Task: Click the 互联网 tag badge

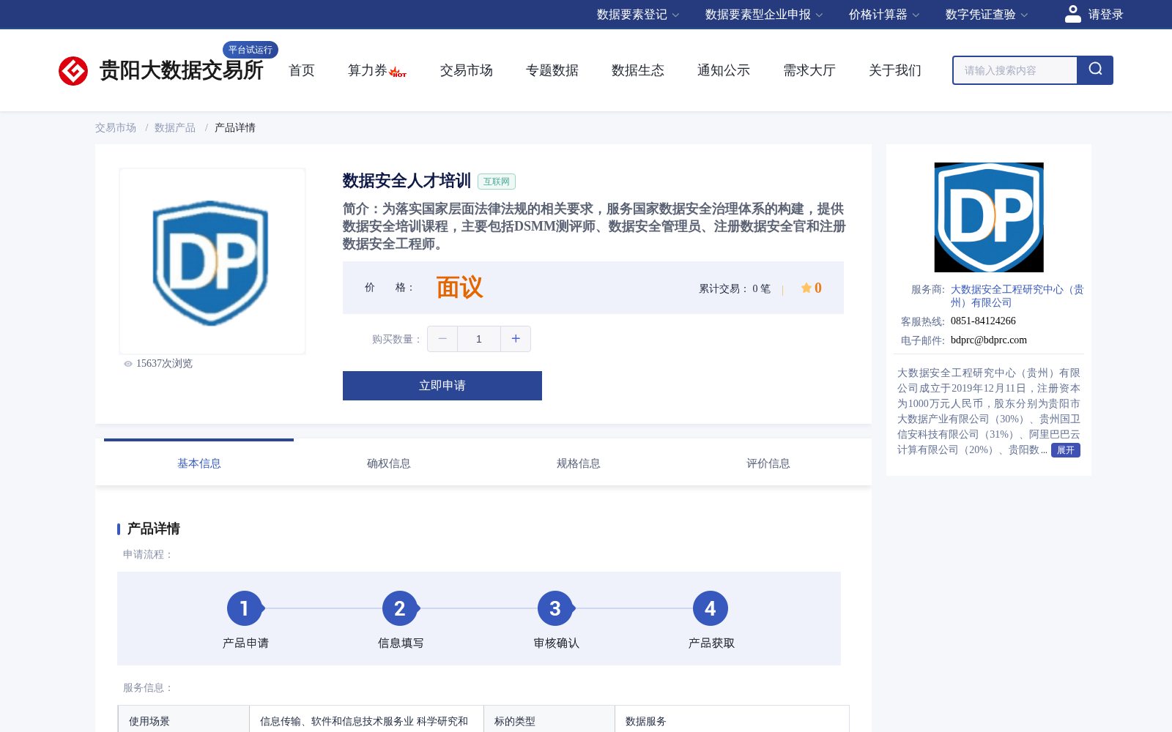Action: (x=497, y=182)
